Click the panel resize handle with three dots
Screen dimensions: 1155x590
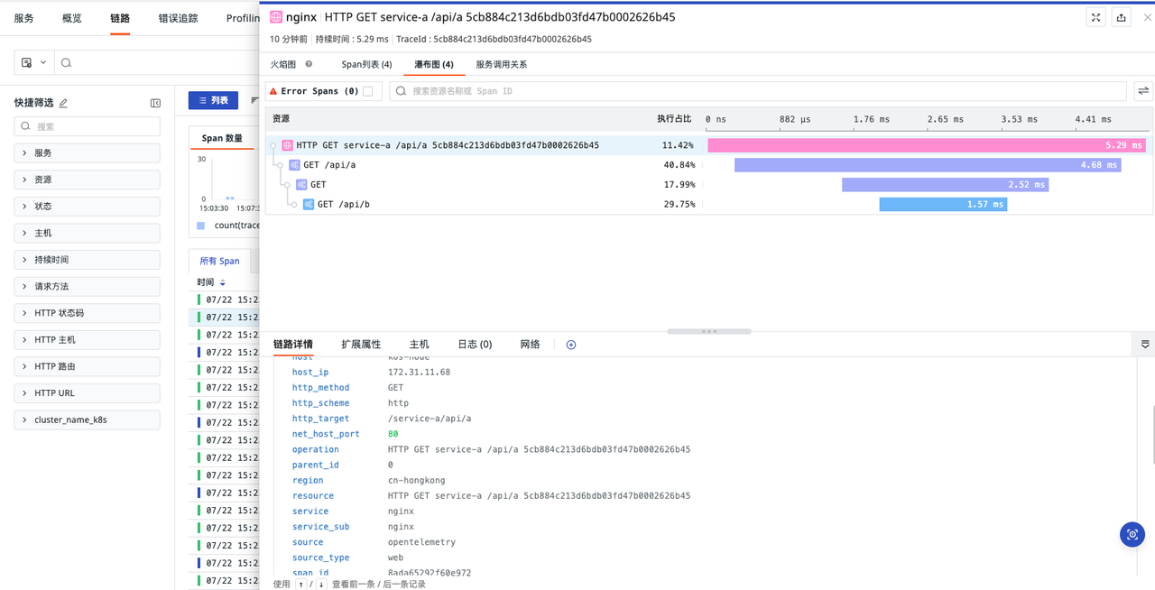(x=709, y=331)
